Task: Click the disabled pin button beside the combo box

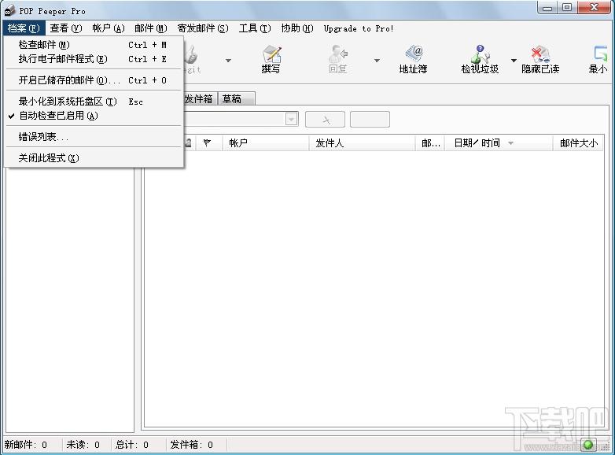Action: [325, 120]
